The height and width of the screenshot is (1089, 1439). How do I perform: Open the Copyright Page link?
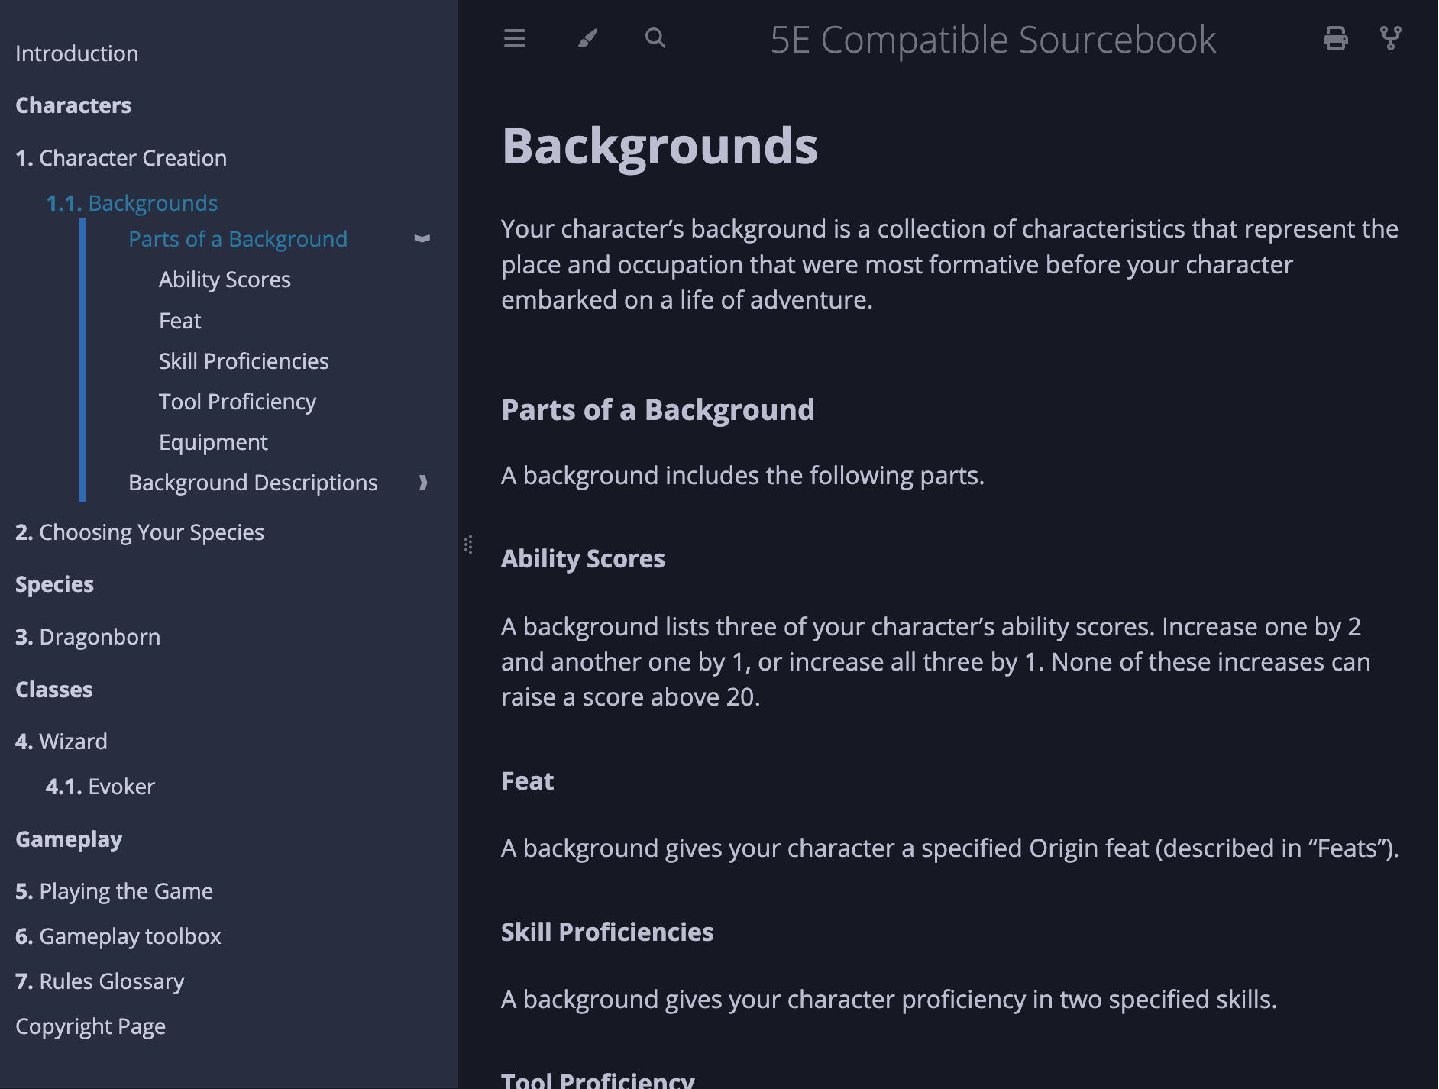pyautogui.click(x=90, y=1026)
